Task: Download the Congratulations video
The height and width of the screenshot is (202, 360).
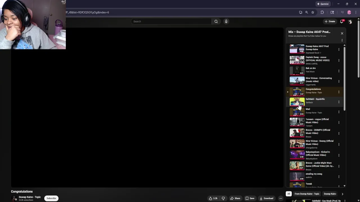Action: [266, 198]
